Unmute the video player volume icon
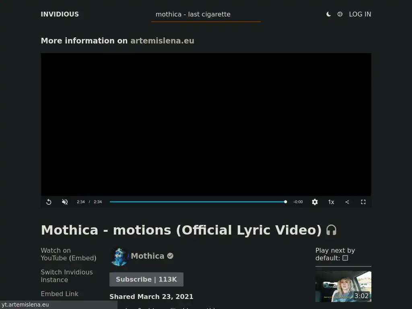412x309 pixels. 65,202
